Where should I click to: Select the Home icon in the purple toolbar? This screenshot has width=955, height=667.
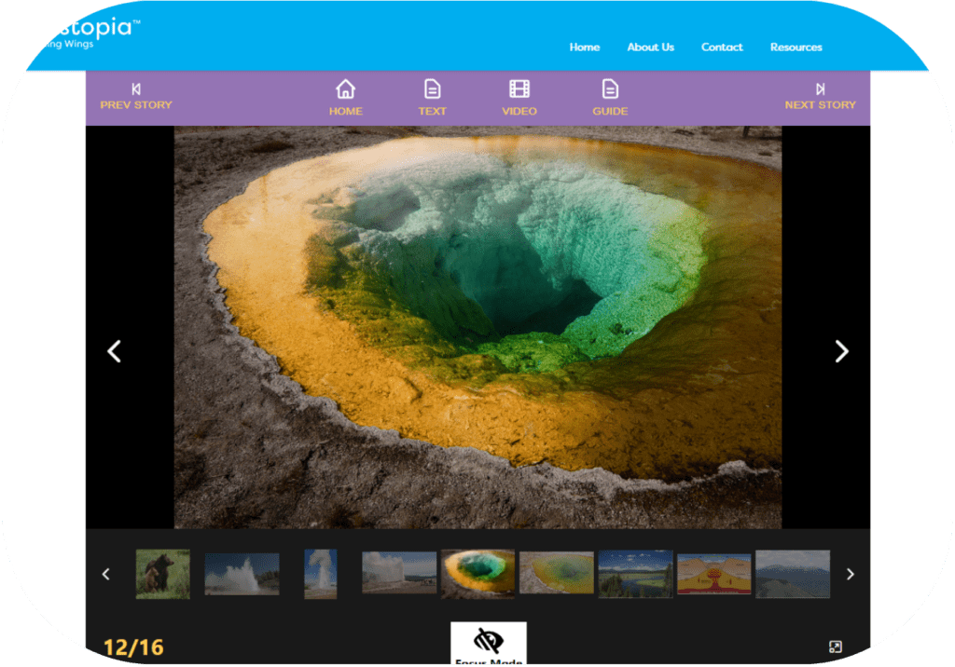346,90
